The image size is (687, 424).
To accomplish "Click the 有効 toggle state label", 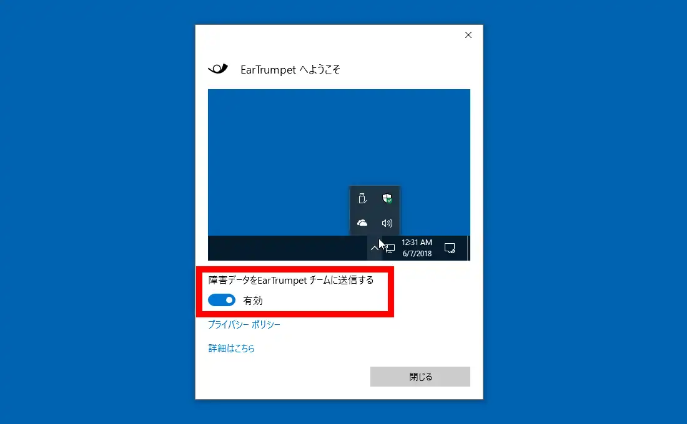I will pos(253,301).
